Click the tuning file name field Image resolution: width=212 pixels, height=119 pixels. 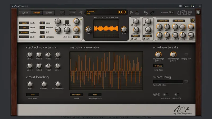click(168, 82)
